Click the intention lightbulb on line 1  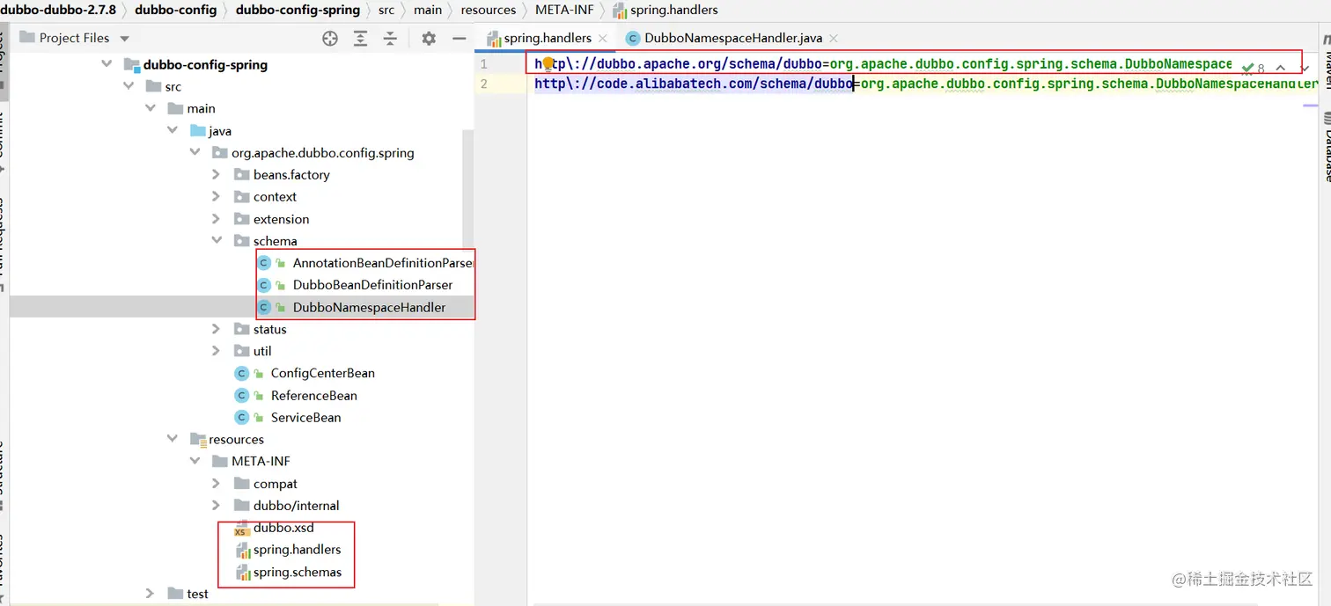pos(548,64)
